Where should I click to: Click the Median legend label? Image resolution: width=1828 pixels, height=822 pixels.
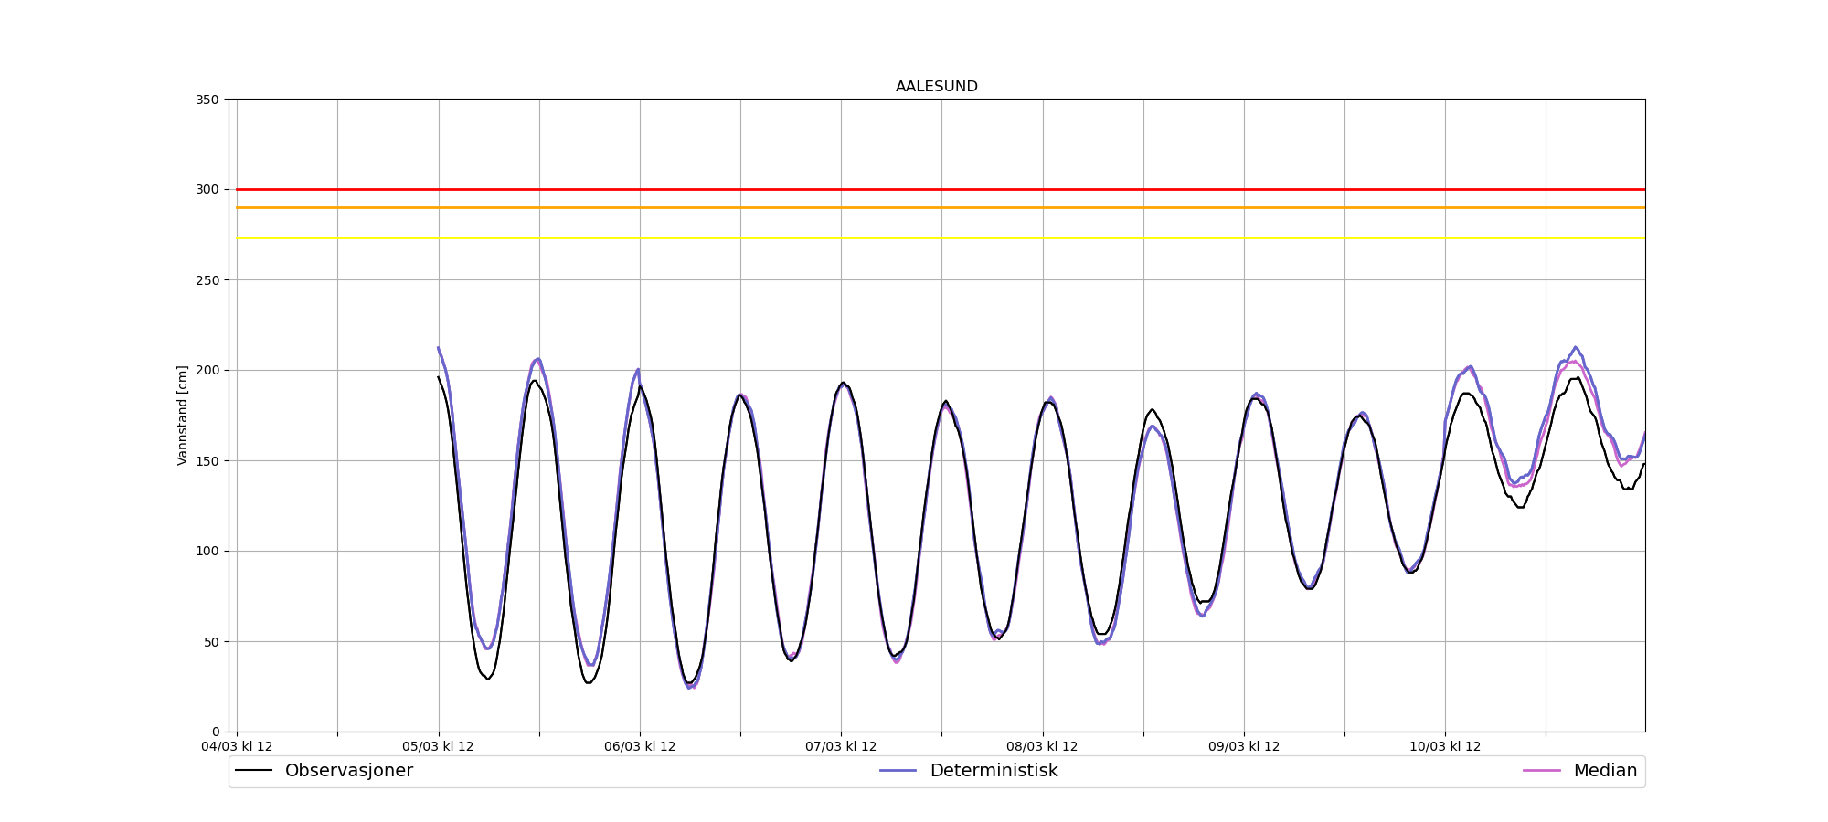1604,771
